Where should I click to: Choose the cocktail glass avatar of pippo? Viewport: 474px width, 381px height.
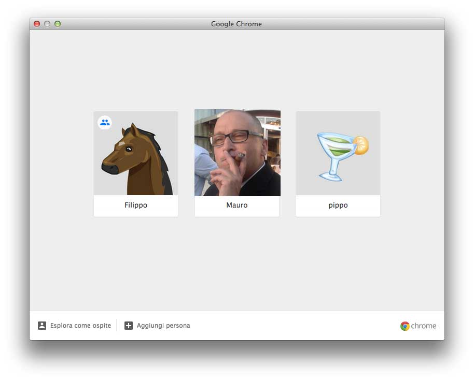pyautogui.click(x=338, y=153)
